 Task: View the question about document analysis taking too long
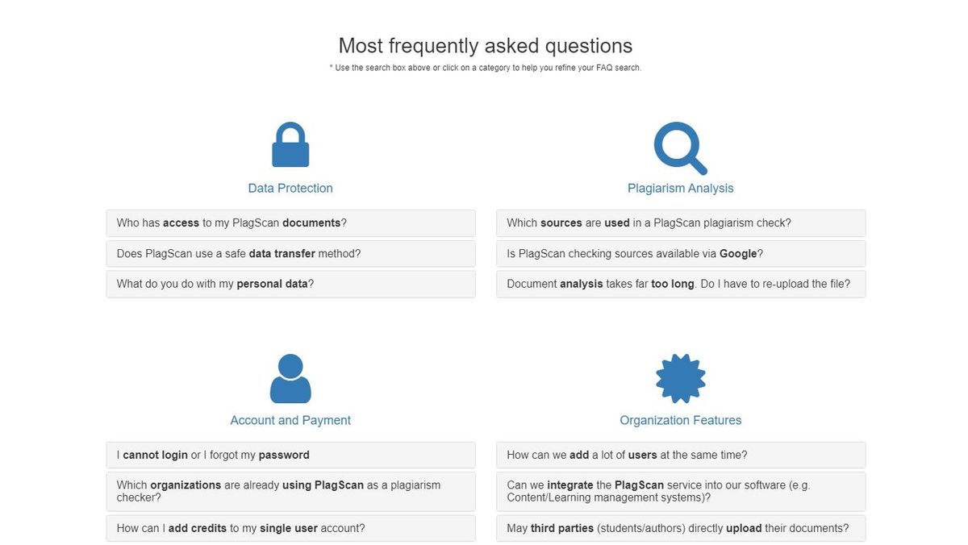pyautogui.click(x=680, y=284)
